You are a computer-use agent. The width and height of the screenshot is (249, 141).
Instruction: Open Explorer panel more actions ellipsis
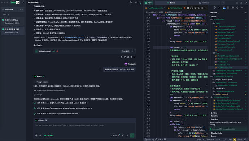pos(245,13)
